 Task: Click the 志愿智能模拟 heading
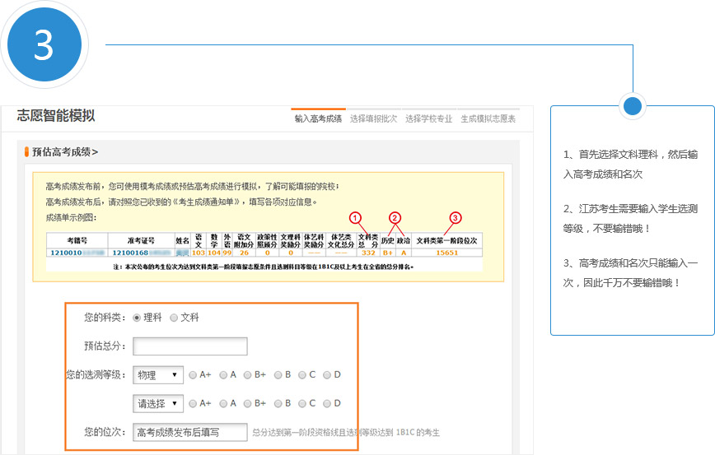pyautogui.click(x=56, y=115)
